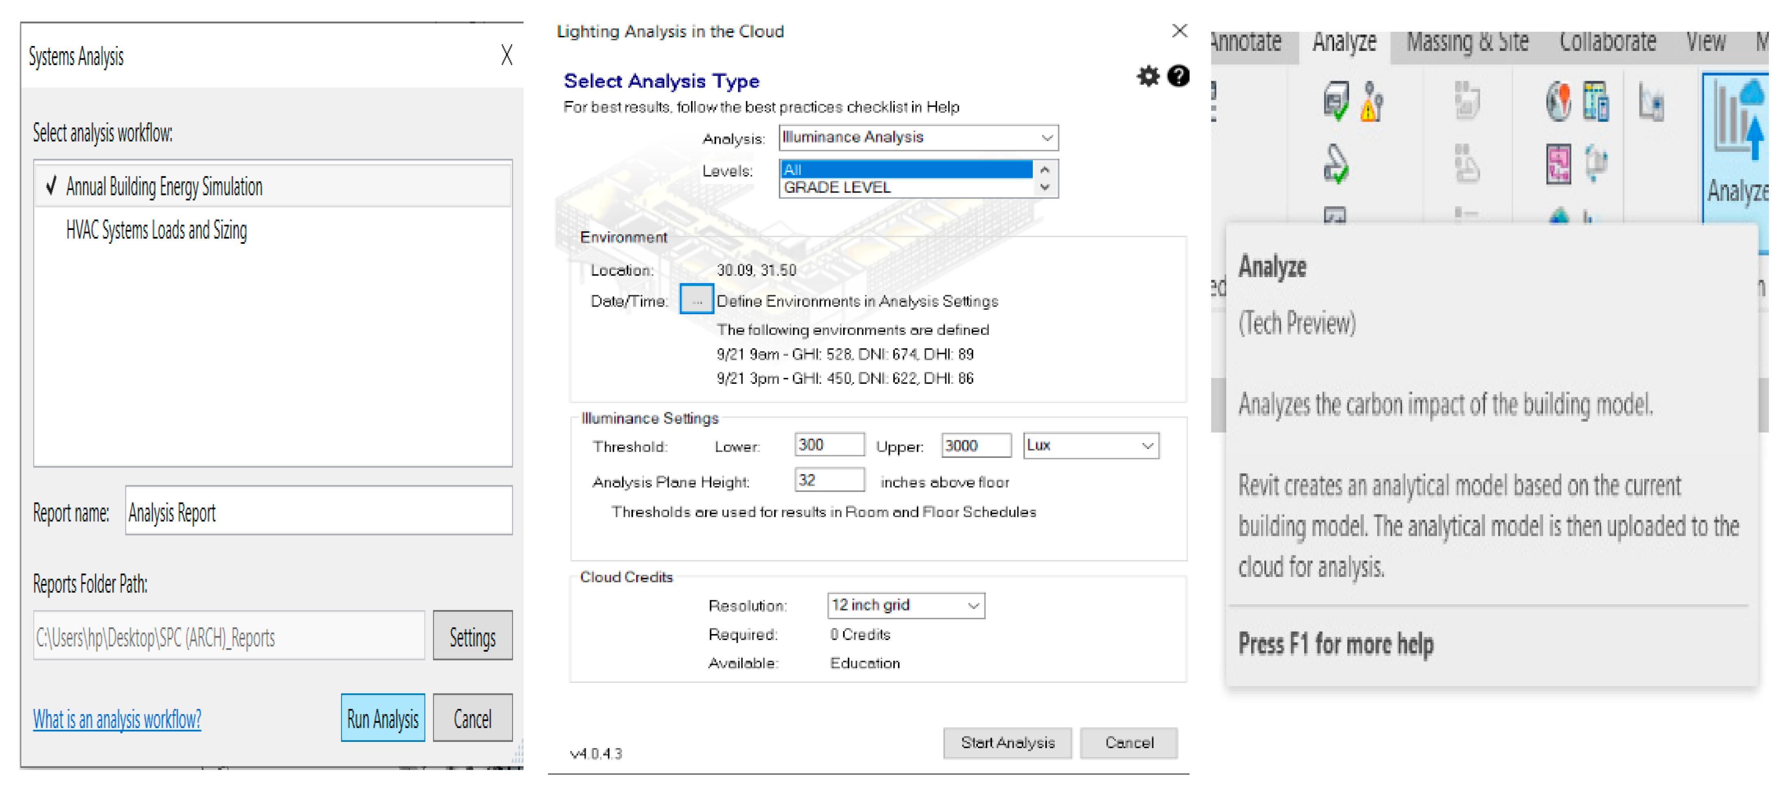1788x794 pixels.
Task: Click the pink floor plan analysis icon
Action: (1558, 164)
